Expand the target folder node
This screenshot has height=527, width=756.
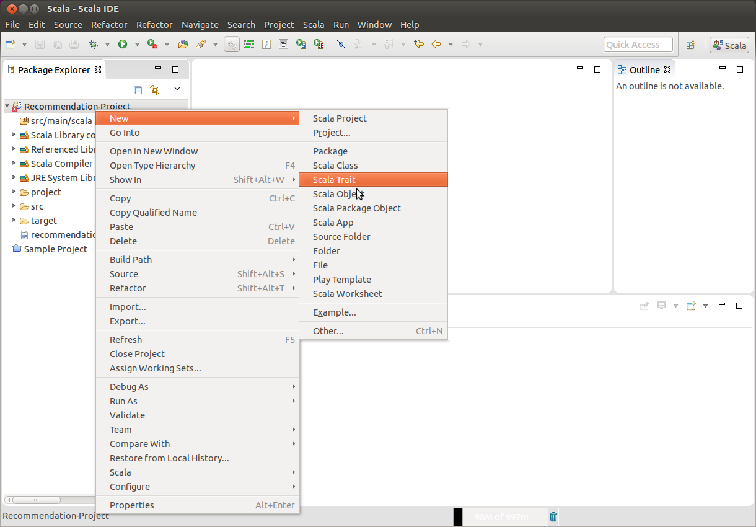click(14, 220)
